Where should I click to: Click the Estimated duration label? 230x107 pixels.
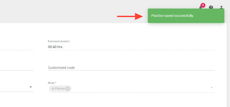(59, 41)
